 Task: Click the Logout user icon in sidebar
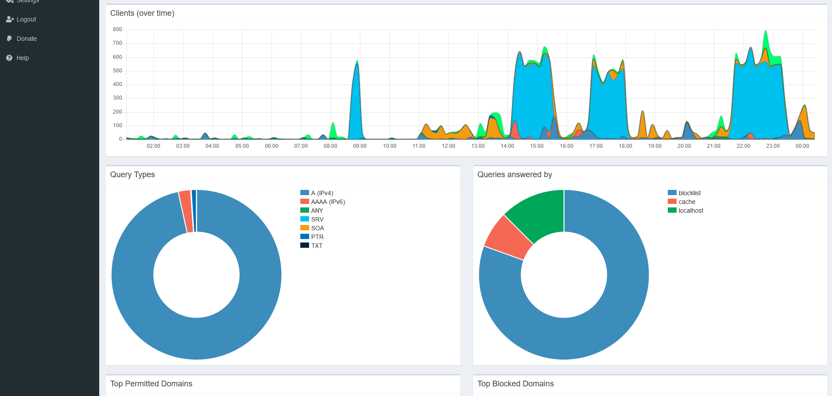coord(10,19)
